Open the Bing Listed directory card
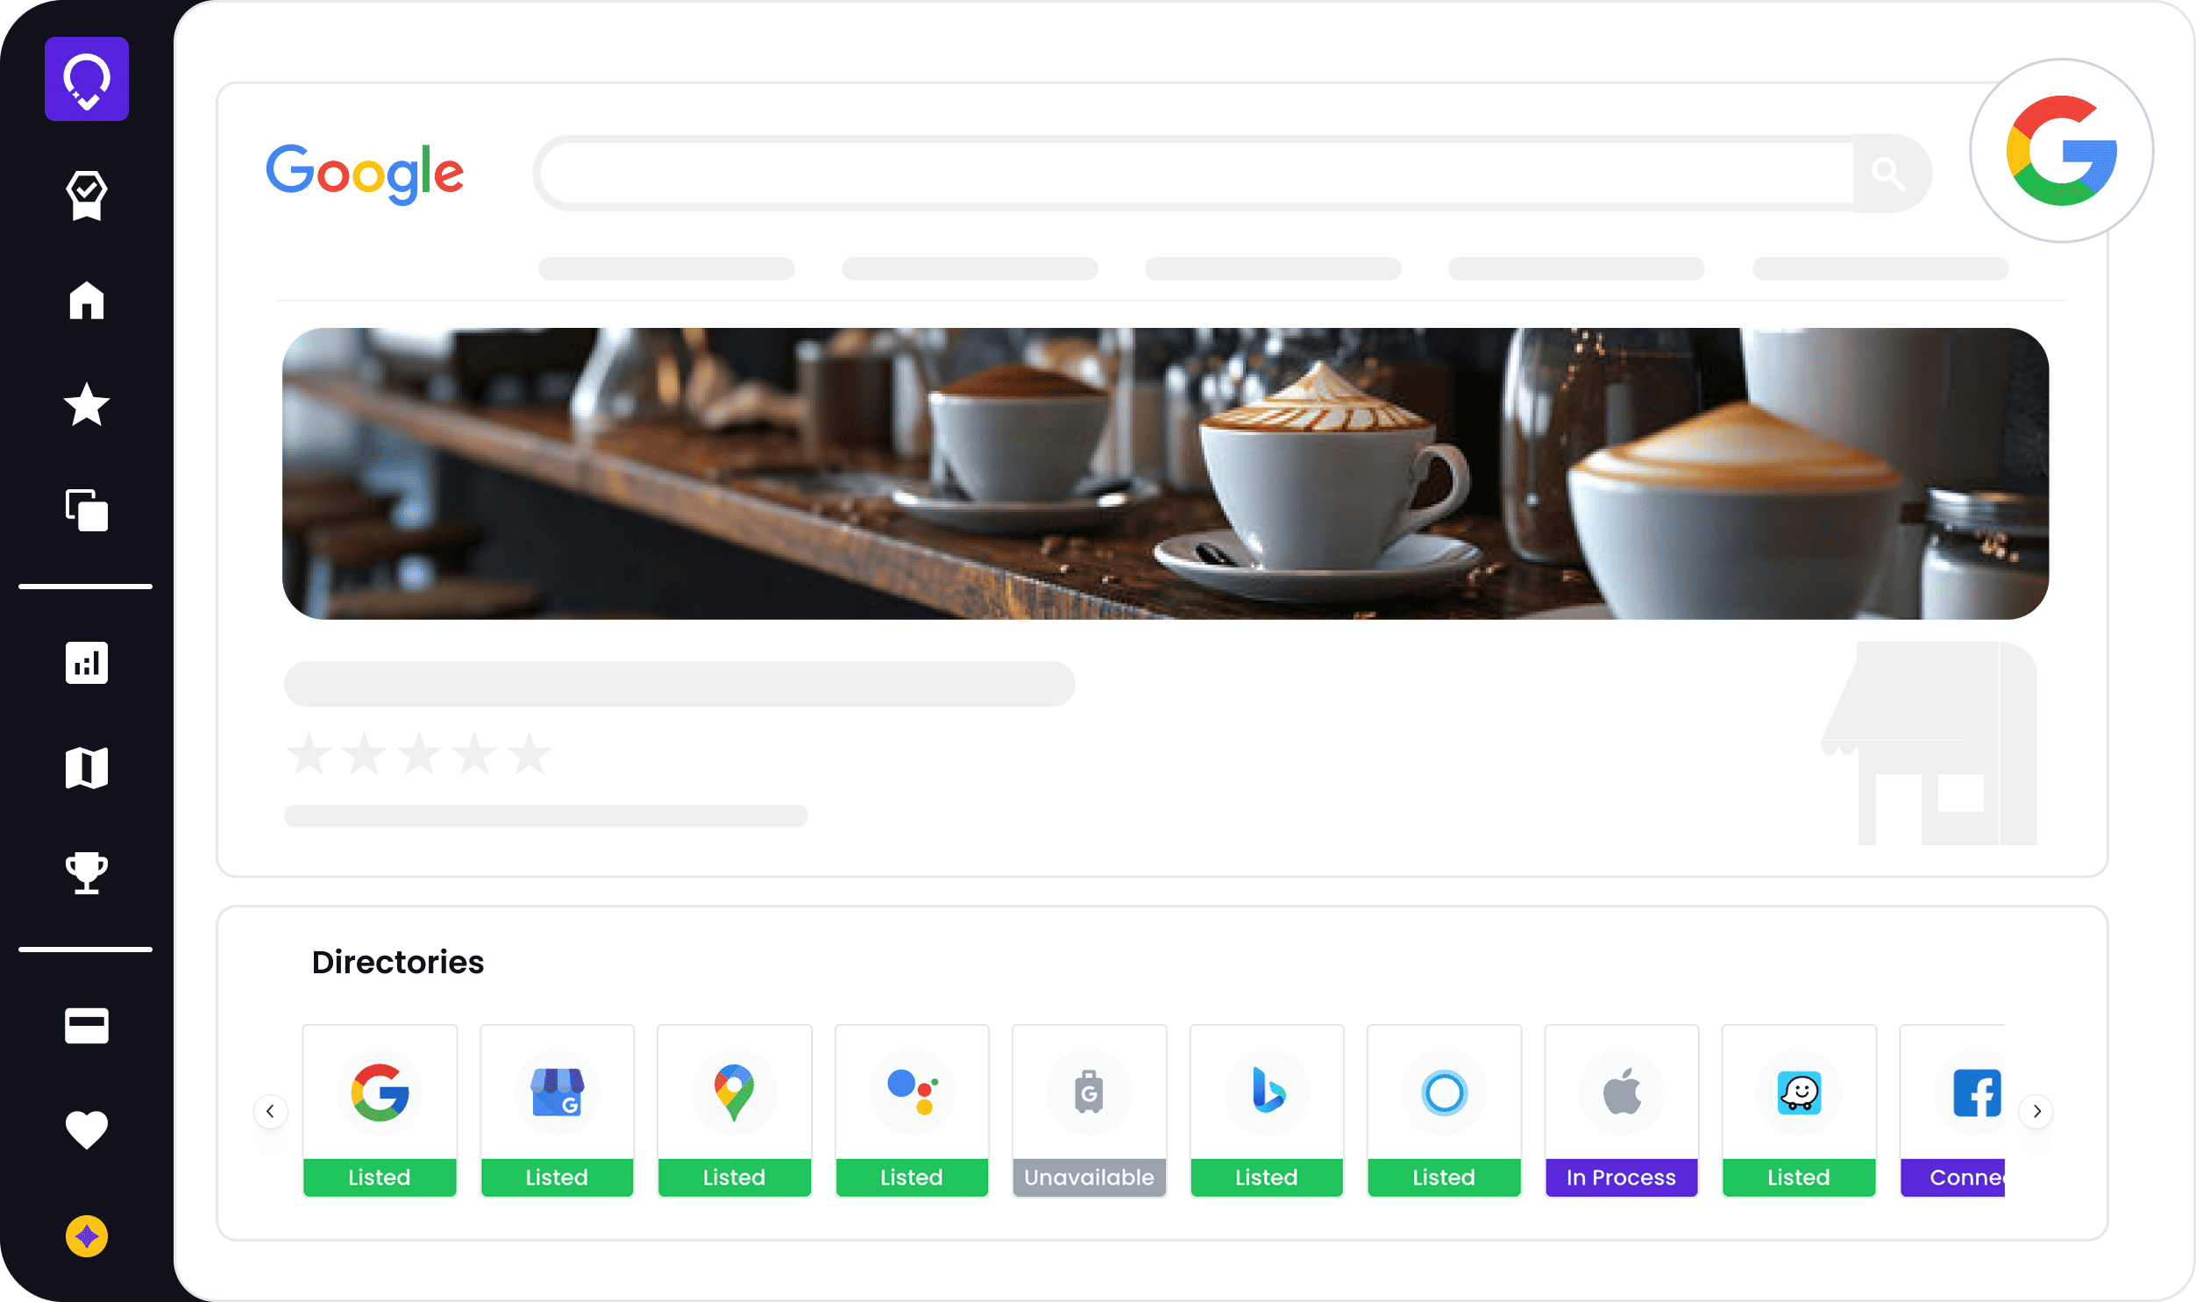Screen dimensions: 2196x1302 1267,1110
